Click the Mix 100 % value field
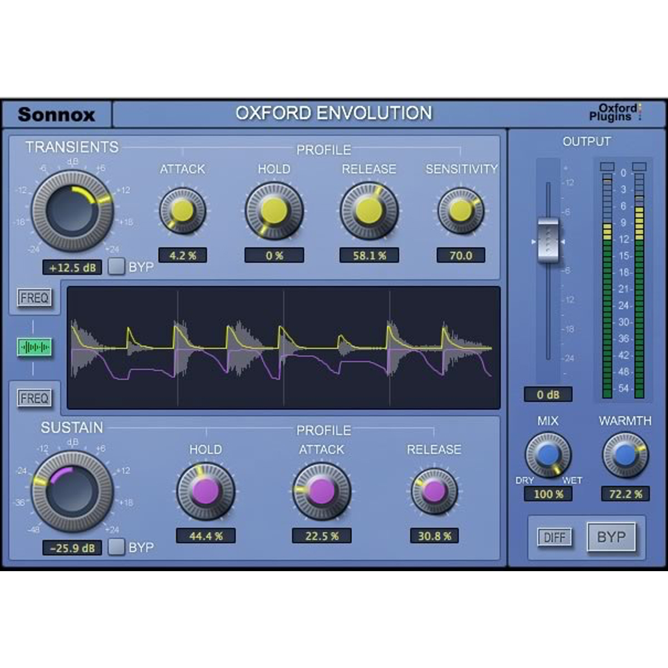 pyautogui.click(x=548, y=494)
